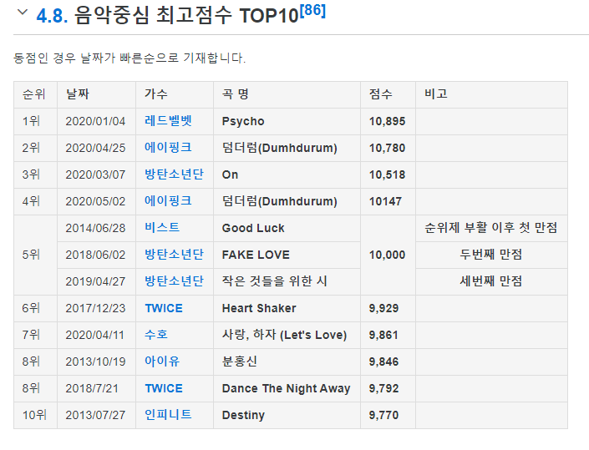Open TWICE link in the Heart Shaker row

tap(164, 308)
